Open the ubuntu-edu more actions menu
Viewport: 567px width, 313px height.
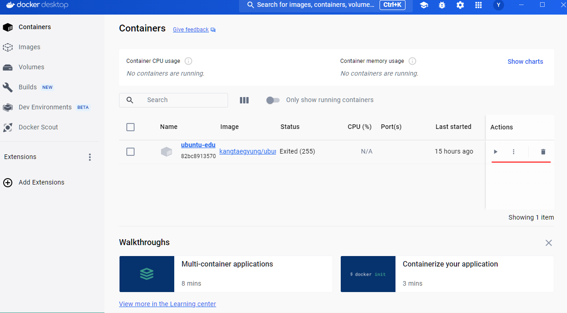(x=514, y=152)
